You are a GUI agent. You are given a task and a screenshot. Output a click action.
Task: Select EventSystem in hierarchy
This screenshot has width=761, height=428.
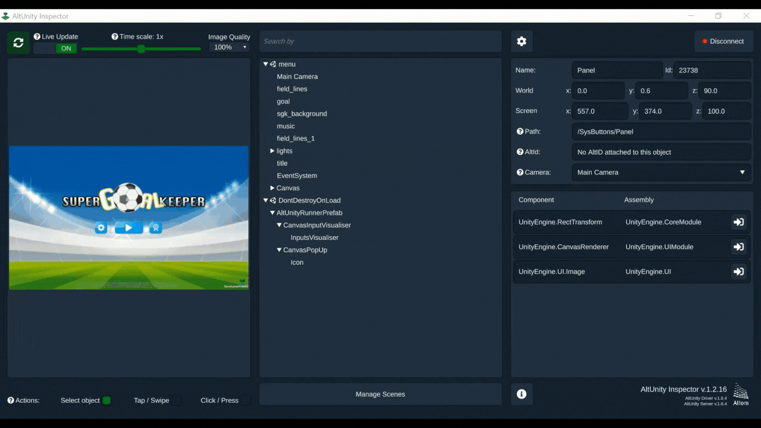[x=296, y=176]
